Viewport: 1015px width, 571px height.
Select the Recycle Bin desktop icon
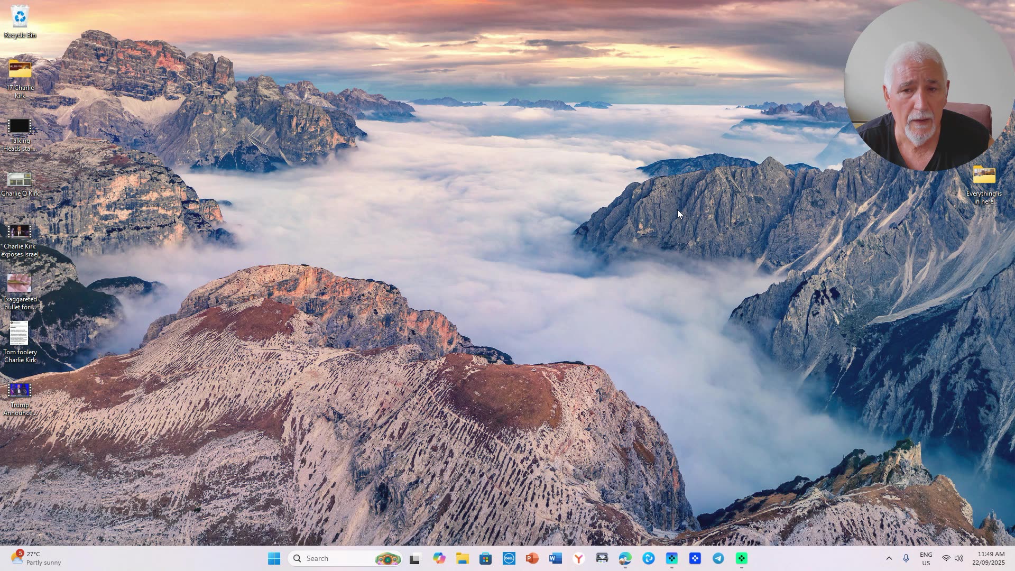coord(20,17)
